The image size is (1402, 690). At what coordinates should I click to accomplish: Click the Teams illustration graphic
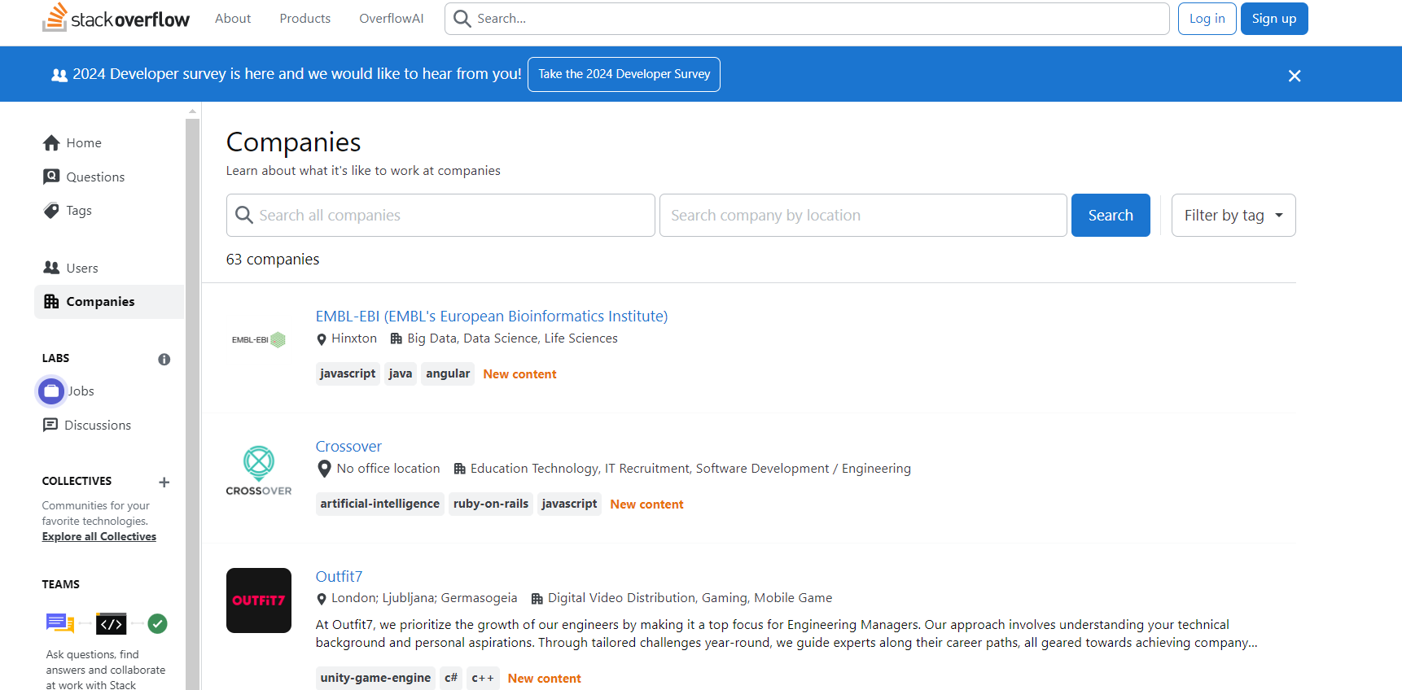tap(107, 624)
